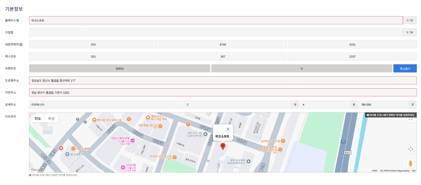Screen dimensions: 421x185
Task: Pick up the Street View pegman
Action: (x=411, y=163)
